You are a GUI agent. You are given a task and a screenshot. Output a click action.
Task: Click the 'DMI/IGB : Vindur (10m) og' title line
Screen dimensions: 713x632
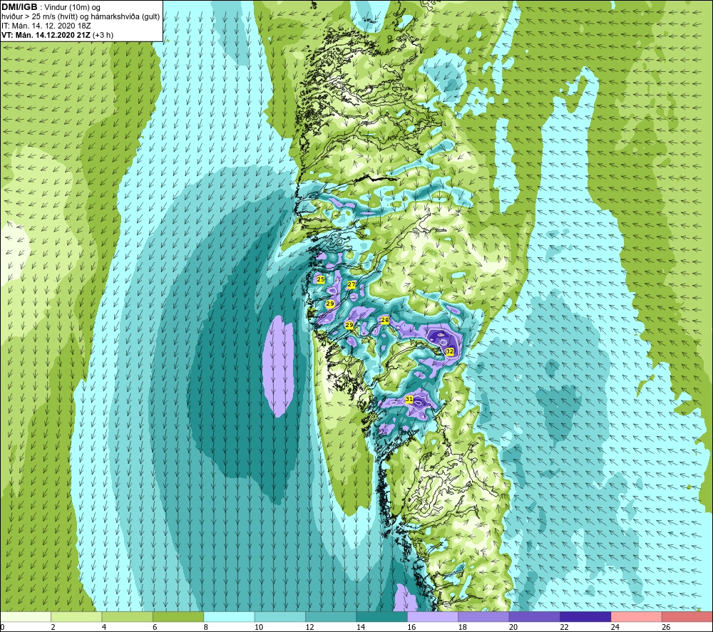click(x=51, y=7)
